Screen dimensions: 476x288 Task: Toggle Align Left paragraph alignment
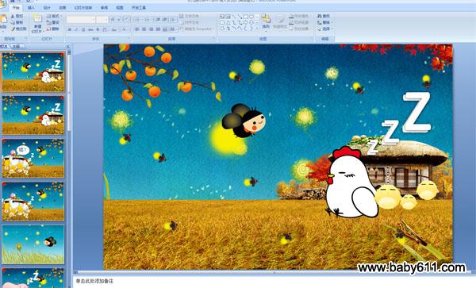coord(137,29)
